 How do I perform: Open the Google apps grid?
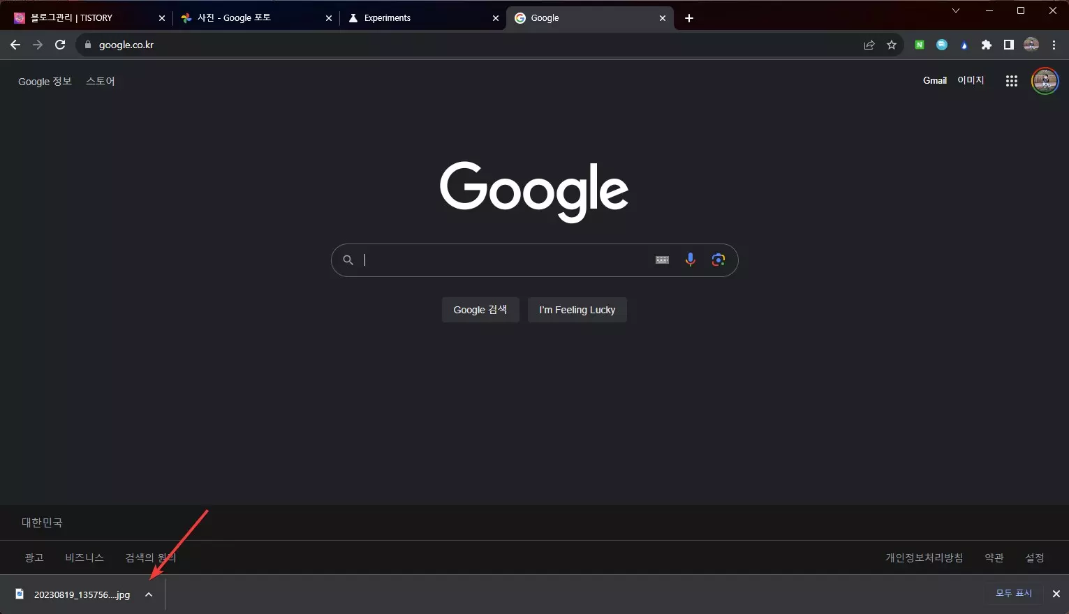(1012, 81)
